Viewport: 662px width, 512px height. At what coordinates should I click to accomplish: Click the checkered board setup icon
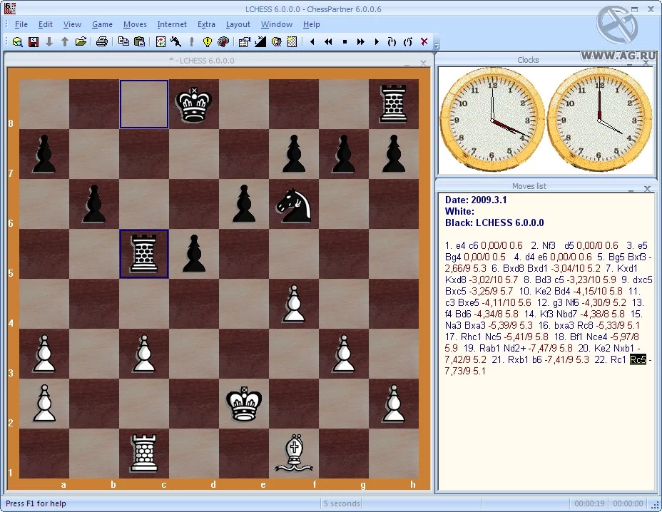point(292,42)
